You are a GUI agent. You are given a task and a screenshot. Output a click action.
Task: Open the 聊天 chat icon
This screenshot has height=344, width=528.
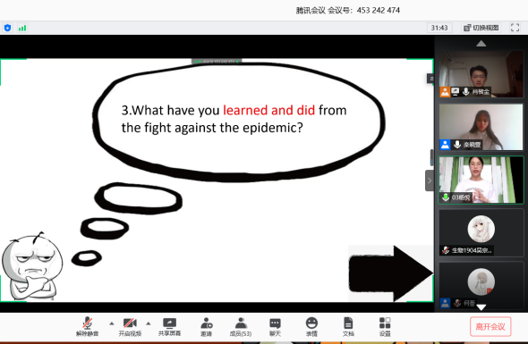coord(275,326)
